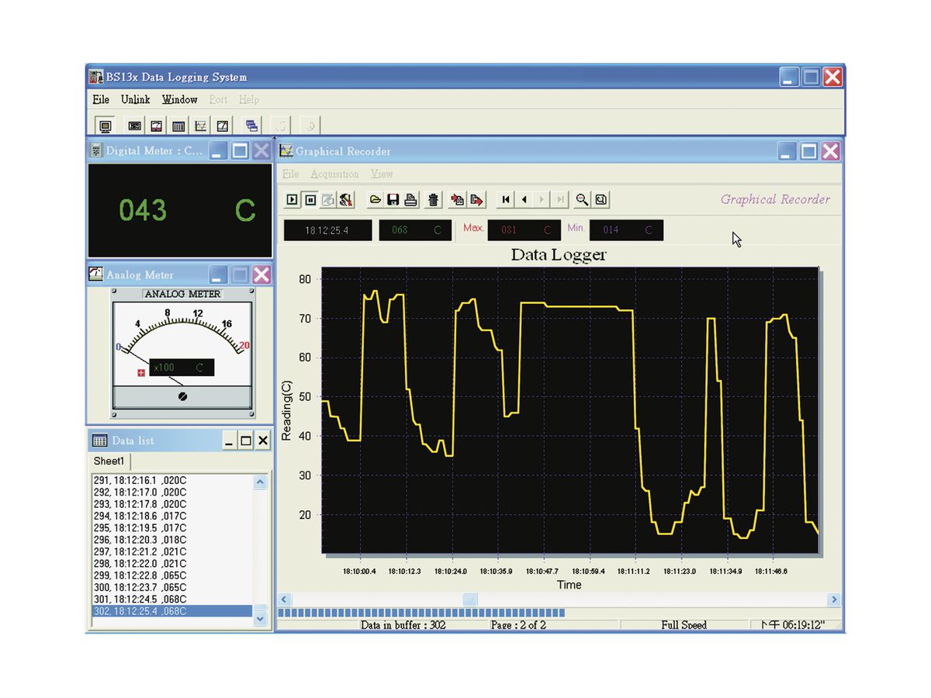Click the monitor icon in main toolbar
This screenshot has height=698, width=931.
pos(105,126)
